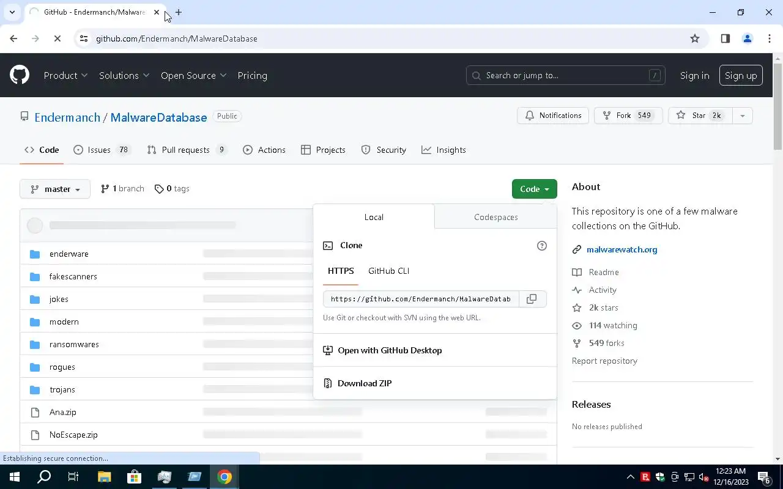The image size is (783, 489).
Task: Open the Issues tab
Action: [102, 150]
